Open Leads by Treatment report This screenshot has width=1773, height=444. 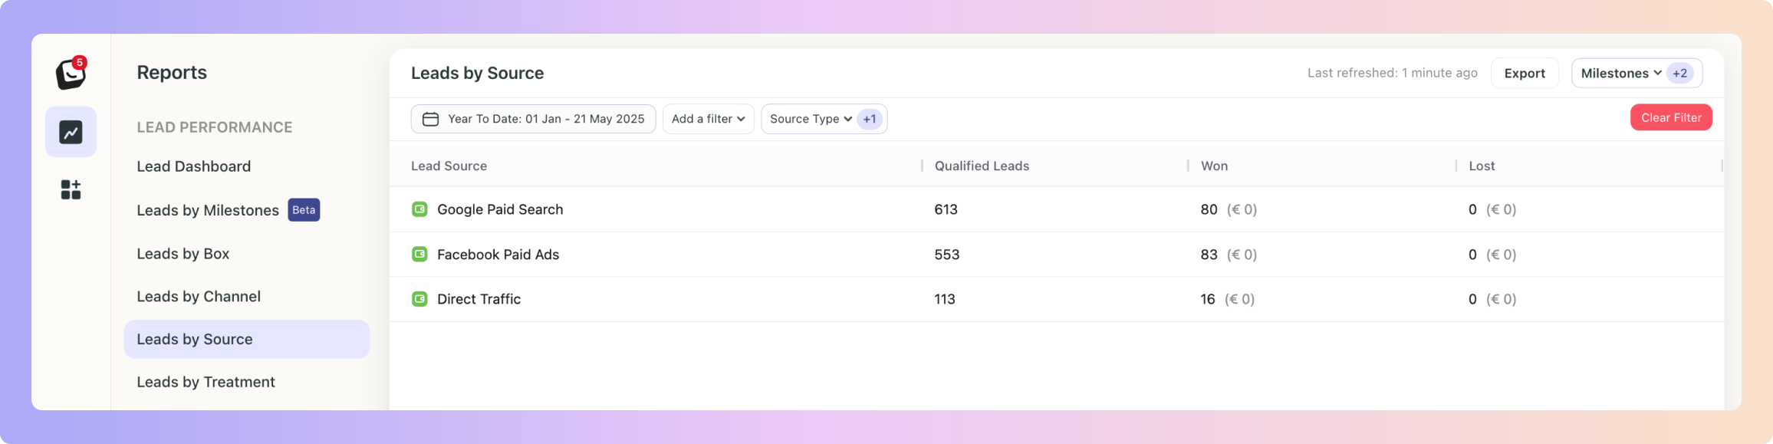pyautogui.click(x=206, y=382)
